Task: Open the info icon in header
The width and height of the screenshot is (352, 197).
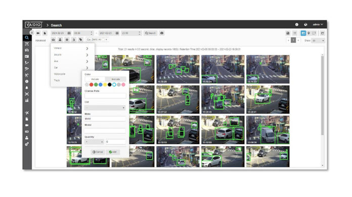Action: coord(297,24)
